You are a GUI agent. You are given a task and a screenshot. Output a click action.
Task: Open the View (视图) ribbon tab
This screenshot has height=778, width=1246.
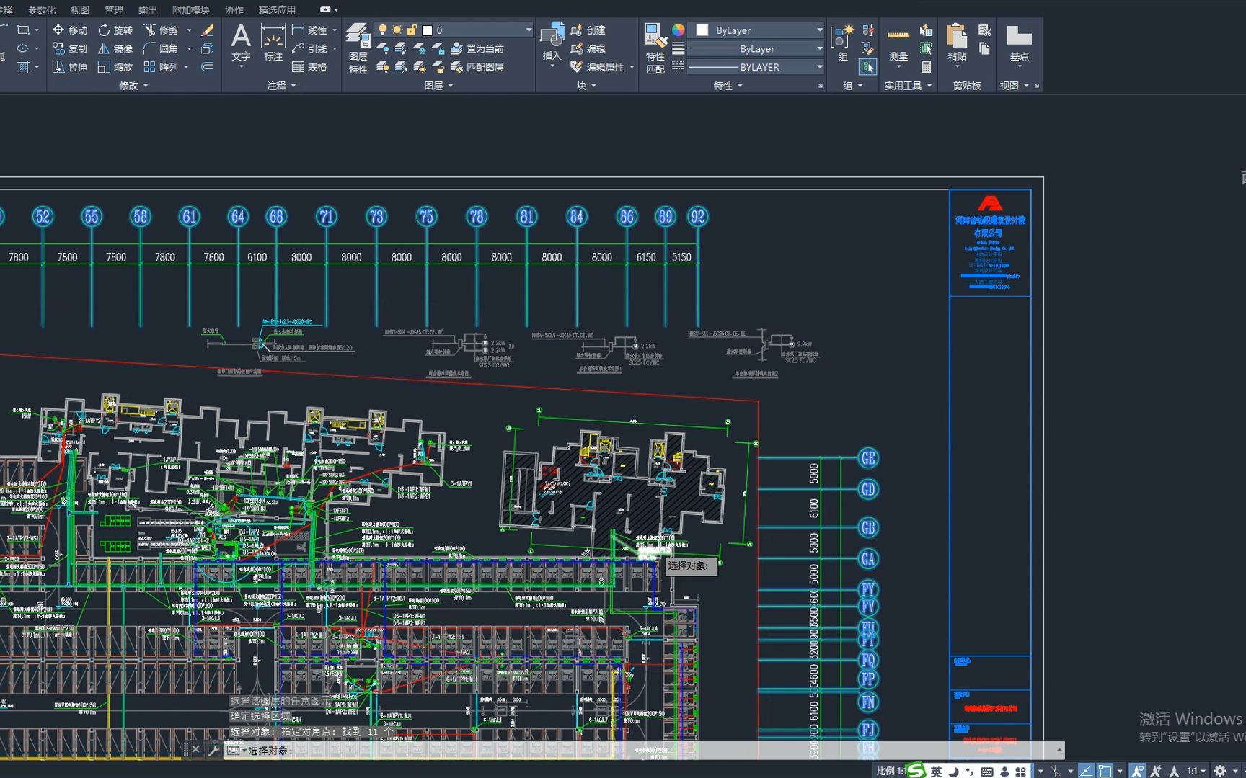[80, 10]
